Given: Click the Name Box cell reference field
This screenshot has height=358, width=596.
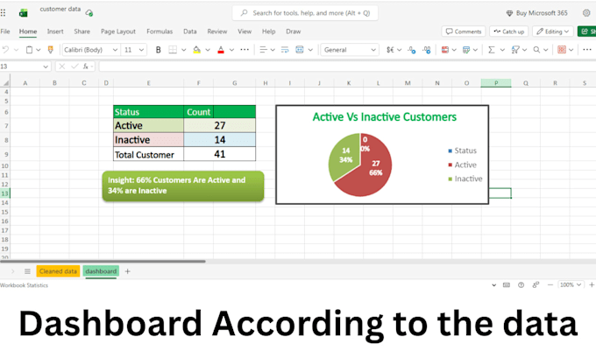Looking at the screenshot, I should coord(25,67).
